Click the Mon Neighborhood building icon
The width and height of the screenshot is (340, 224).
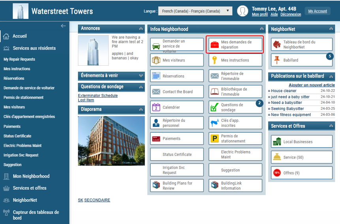coord(6,176)
